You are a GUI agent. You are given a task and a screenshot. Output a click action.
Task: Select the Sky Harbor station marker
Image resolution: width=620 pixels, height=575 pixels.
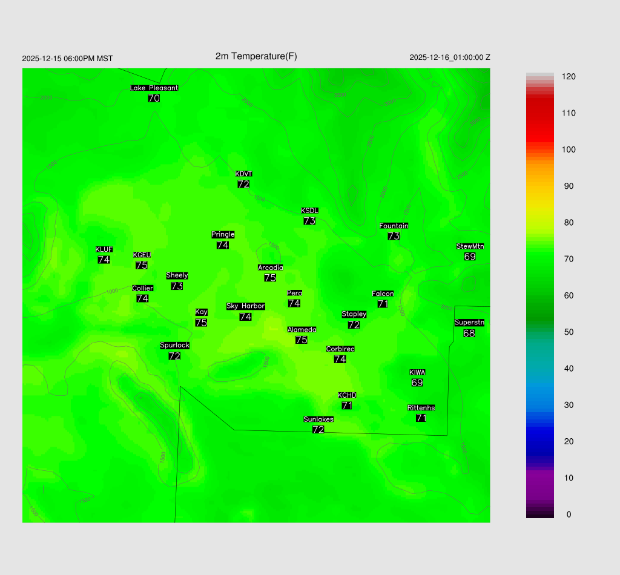coord(245,312)
